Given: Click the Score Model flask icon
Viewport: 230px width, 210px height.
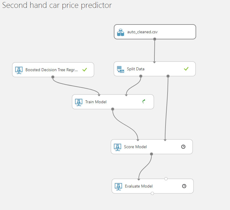Looking at the screenshot, I should 118,147.
